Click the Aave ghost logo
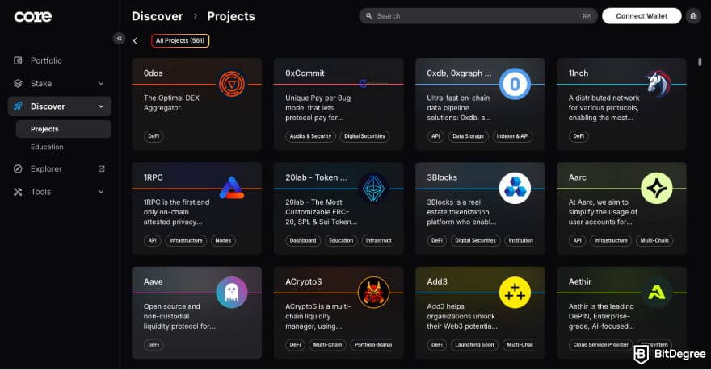Viewport: 711px width, 370px height. [232, 292]
